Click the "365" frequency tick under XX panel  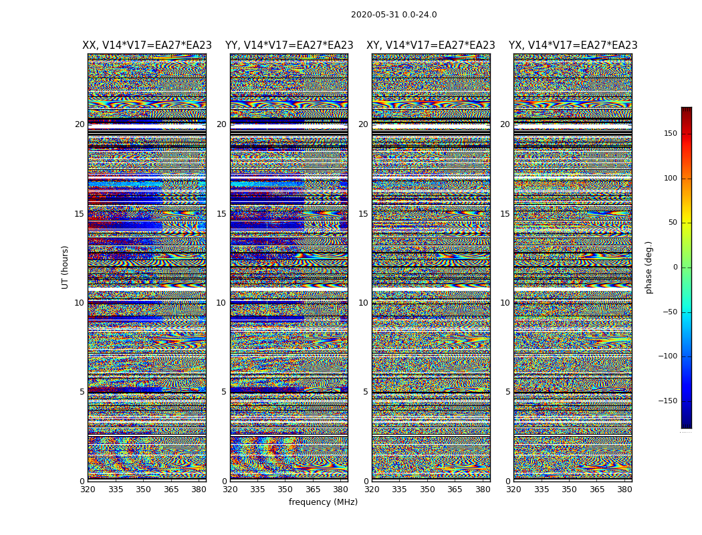click(x=171, y=490)
